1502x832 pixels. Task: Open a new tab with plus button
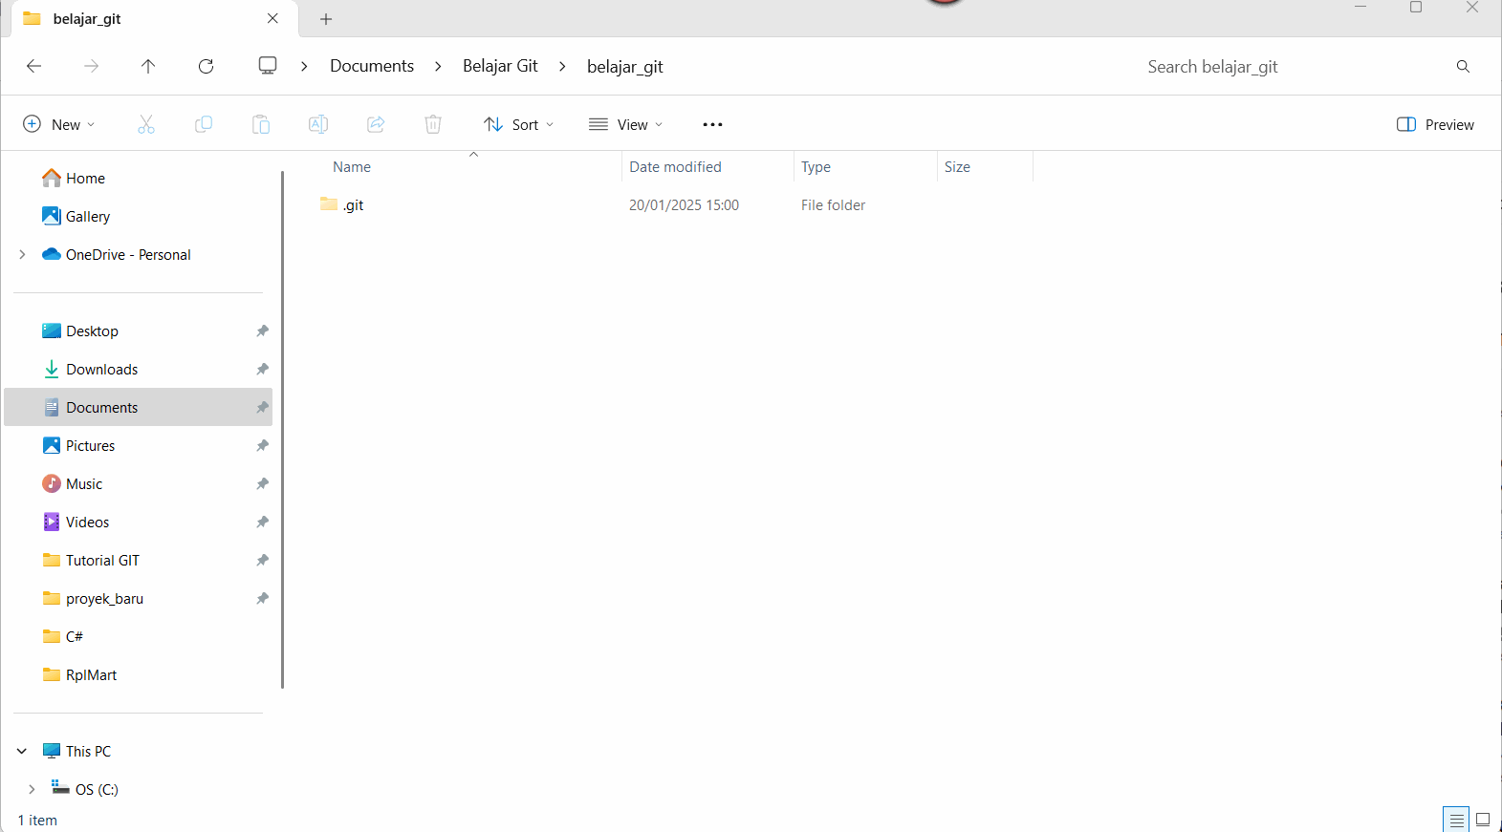coord(326,19)
